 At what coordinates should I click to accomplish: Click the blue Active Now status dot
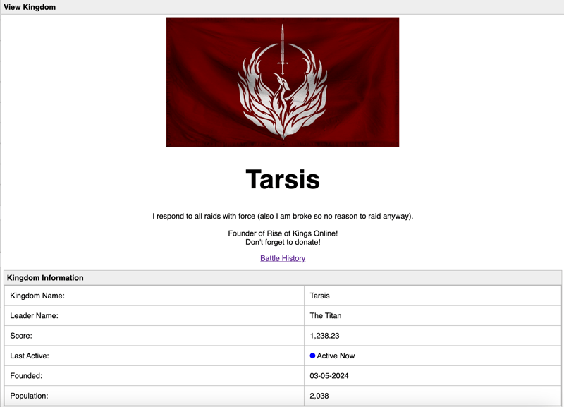[x=312, y=356]
